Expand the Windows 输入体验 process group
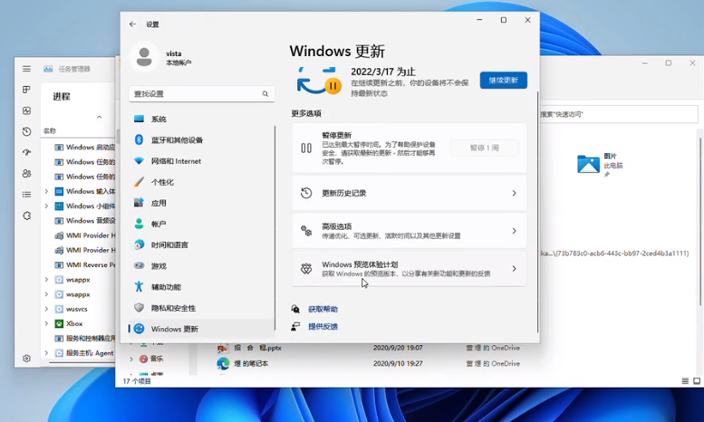The width and height of the screenshot is (704, 422). 46,191
